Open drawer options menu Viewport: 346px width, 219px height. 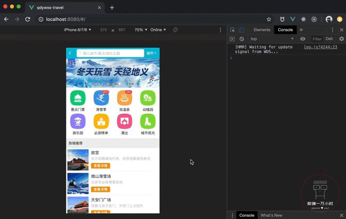click(x=232, y=215)
